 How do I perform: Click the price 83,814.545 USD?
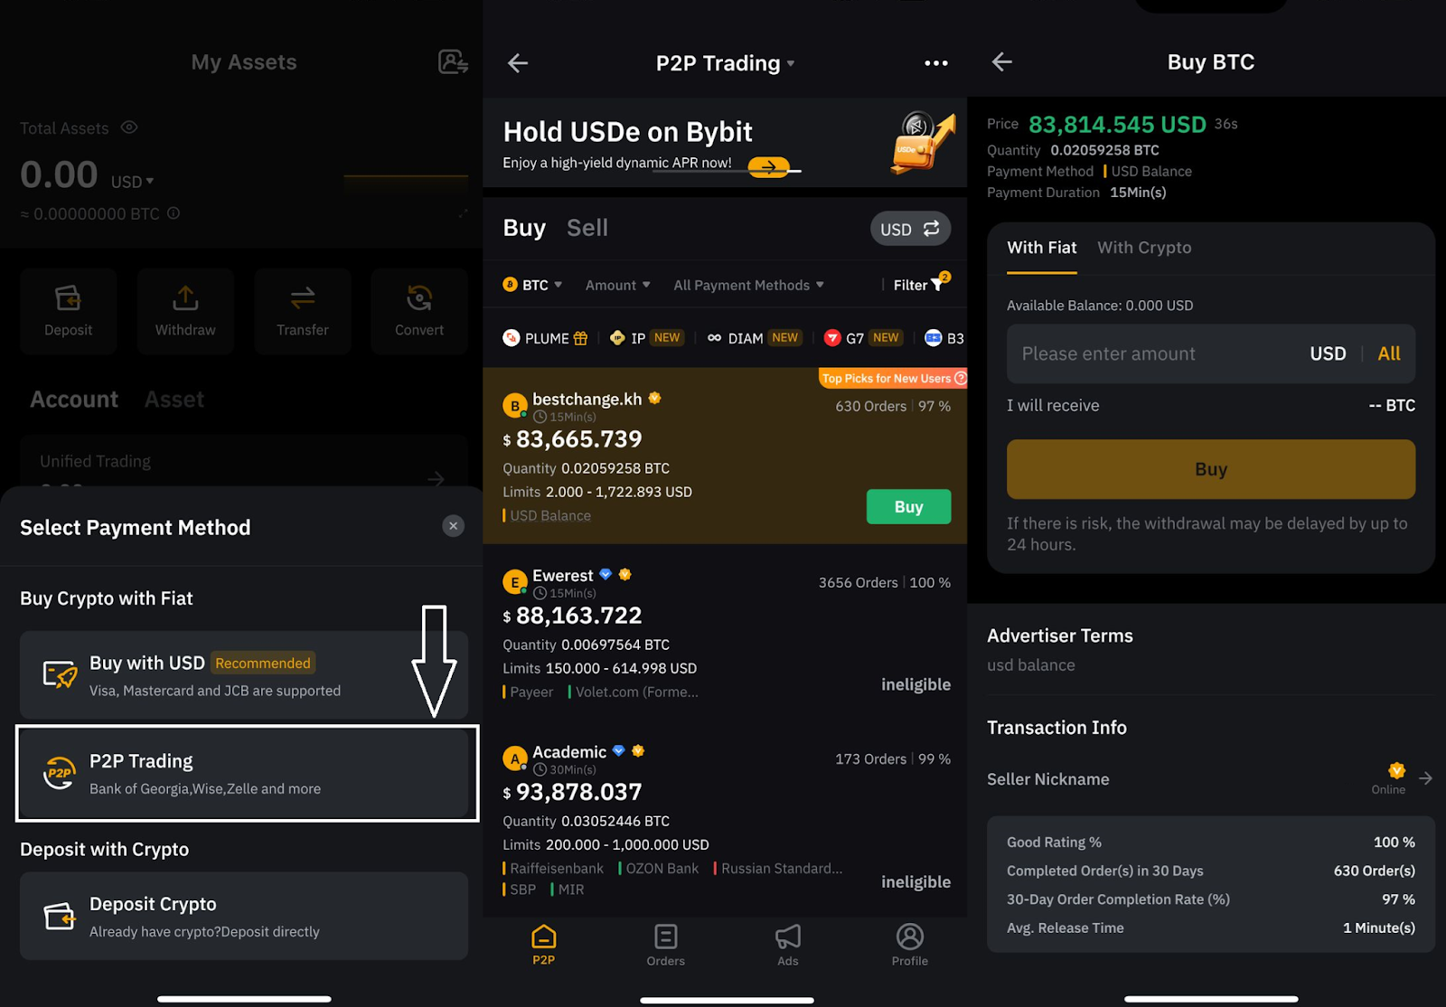(x=1117, y=124)
